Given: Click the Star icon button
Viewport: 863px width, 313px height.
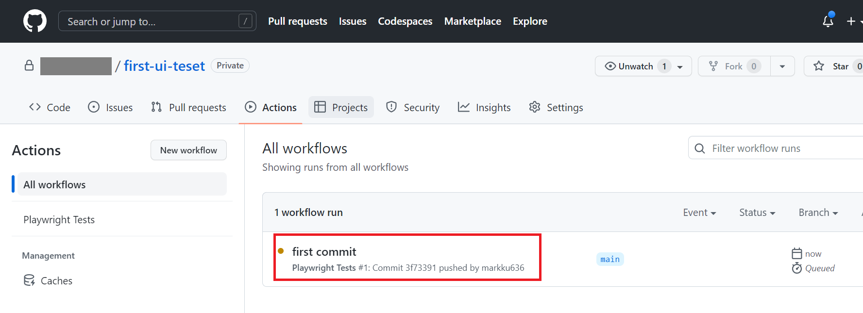Looking at the screenshot, I should point(819,66).
